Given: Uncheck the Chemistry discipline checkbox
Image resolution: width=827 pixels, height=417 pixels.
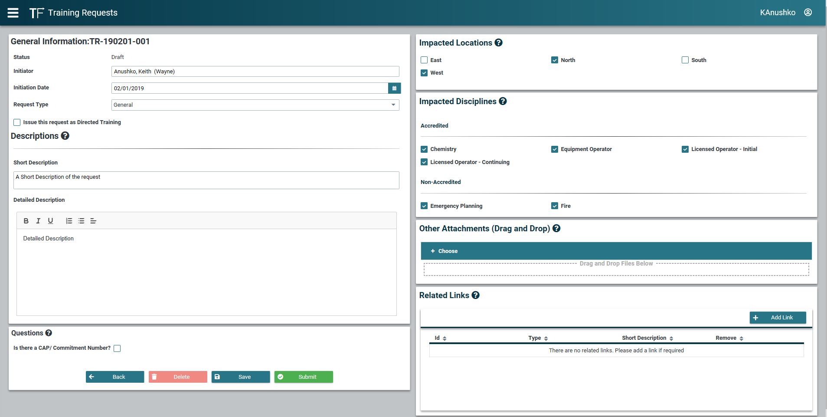Looking at the screenshot, I should (x=424, y=149).
